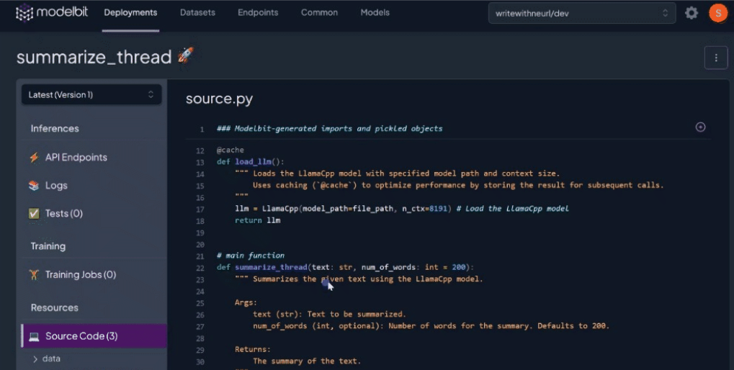Click the source.py file heading
Screen dimensions: 734x370
tap(219, 99)
